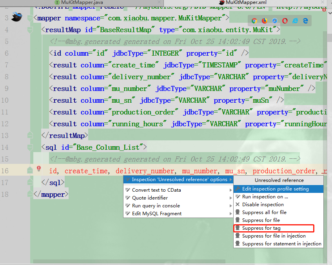
Task: Collapse the sql tag fold on line 14
Action: [30, 147]
